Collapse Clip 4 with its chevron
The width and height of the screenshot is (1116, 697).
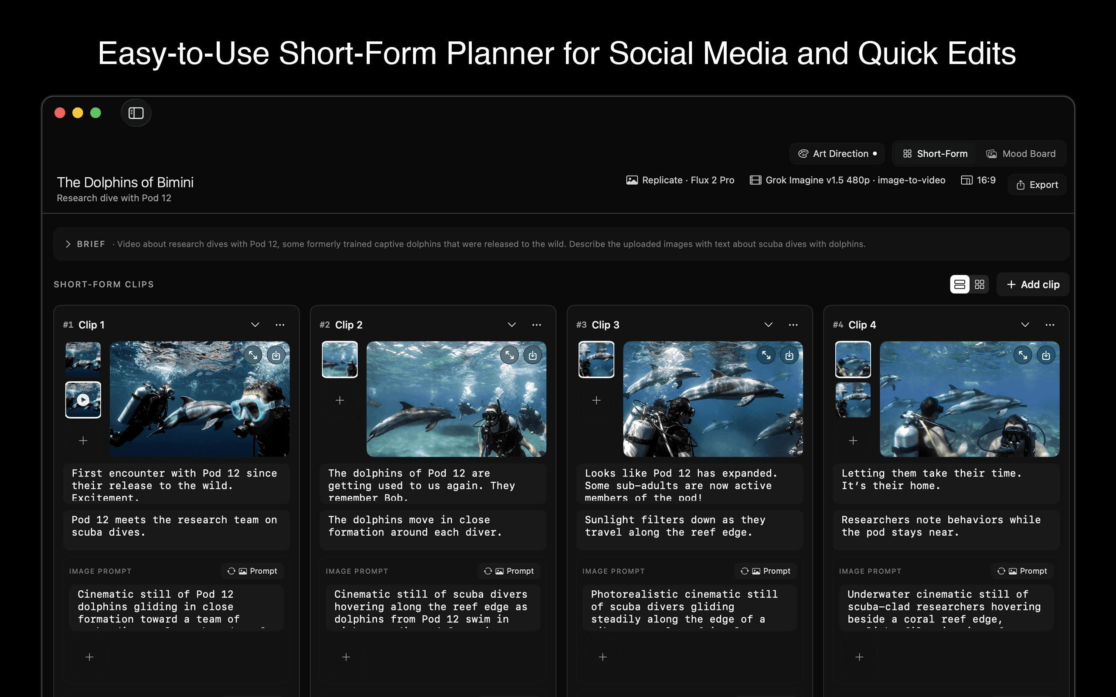[x=1025, y=325]
